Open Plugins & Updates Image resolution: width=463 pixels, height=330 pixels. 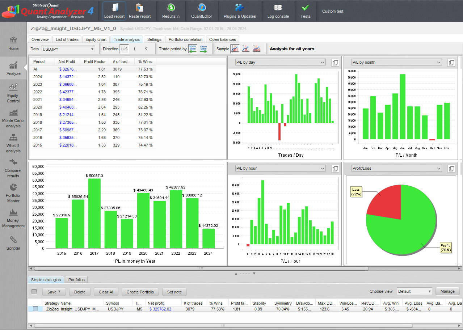coord(239,11)
